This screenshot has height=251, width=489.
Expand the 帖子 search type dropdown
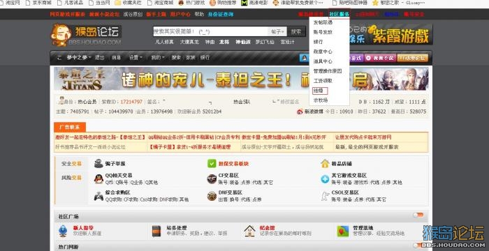[x=277, y=31]
